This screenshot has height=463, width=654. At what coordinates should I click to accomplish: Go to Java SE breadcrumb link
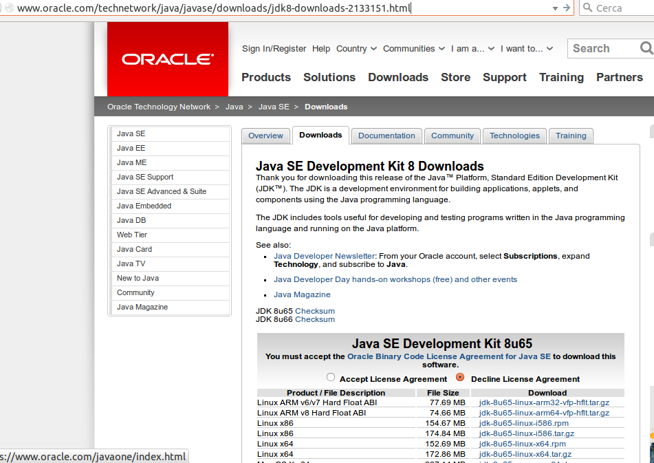pyautogui.click(x=274, y=107)
